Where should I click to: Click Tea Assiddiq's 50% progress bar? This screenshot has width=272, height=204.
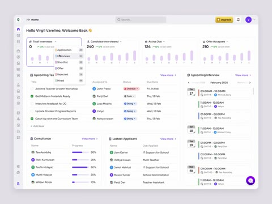pos(80,152)
